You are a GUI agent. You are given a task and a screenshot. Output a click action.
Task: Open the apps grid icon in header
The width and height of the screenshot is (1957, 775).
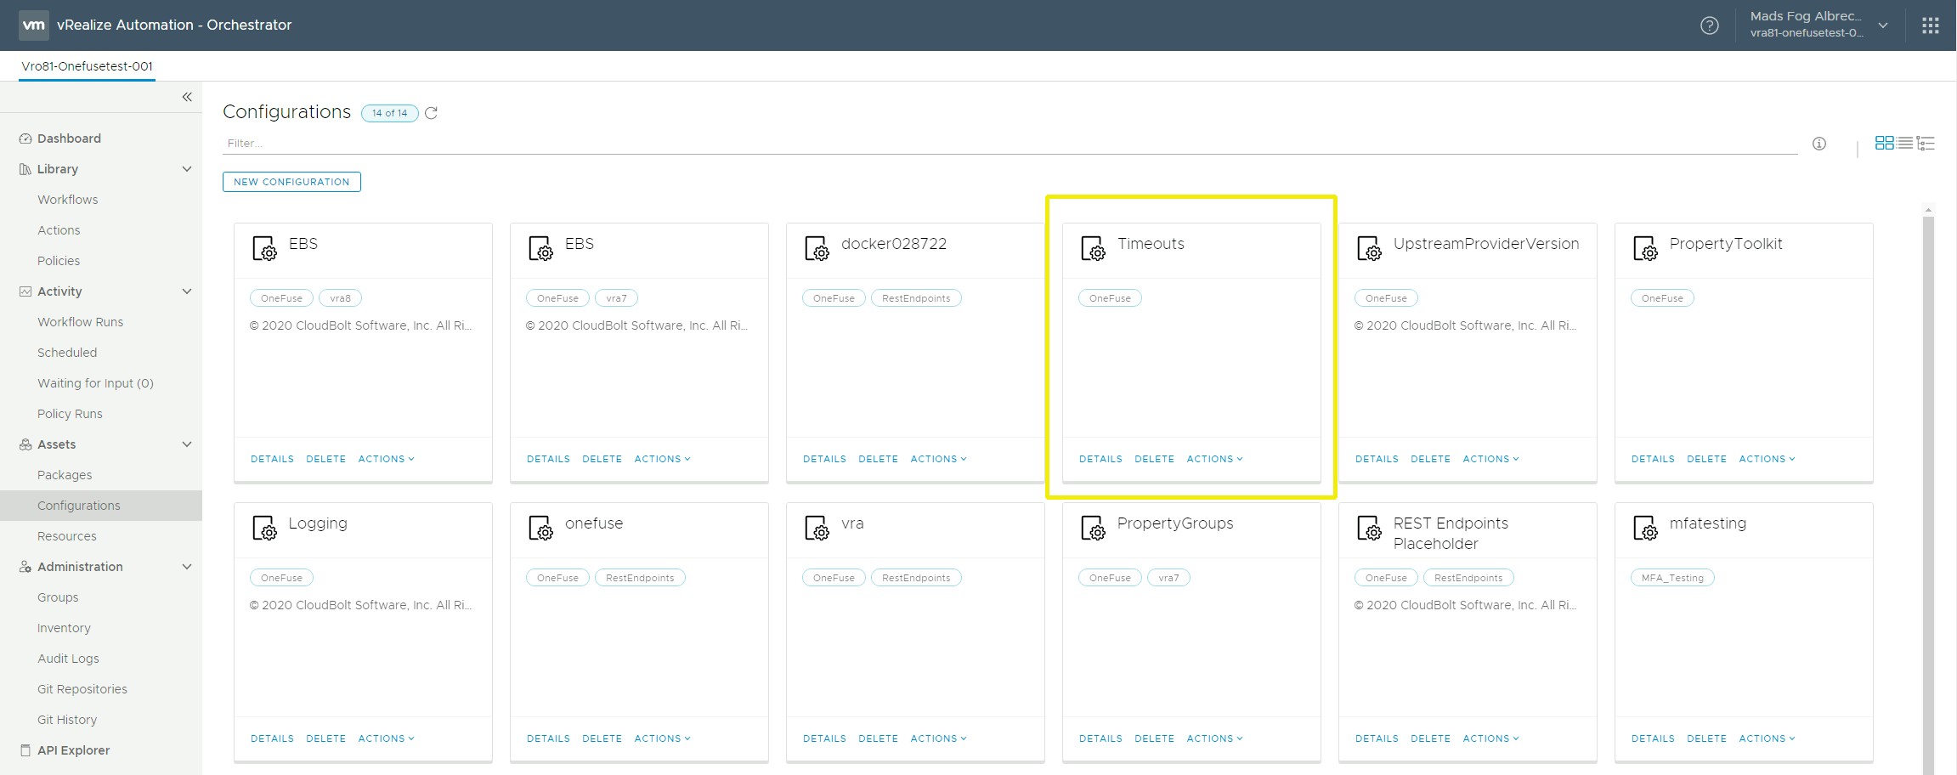pos(1930,25)
